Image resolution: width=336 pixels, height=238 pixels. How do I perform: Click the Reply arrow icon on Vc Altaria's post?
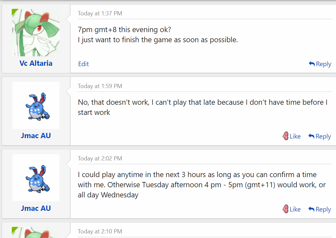[x=312, y=64]
